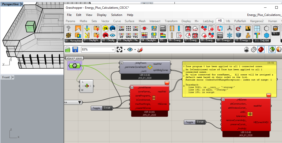Click the red EnergyPlus e+ icon
Screen dimensions: 282x143
238,28
